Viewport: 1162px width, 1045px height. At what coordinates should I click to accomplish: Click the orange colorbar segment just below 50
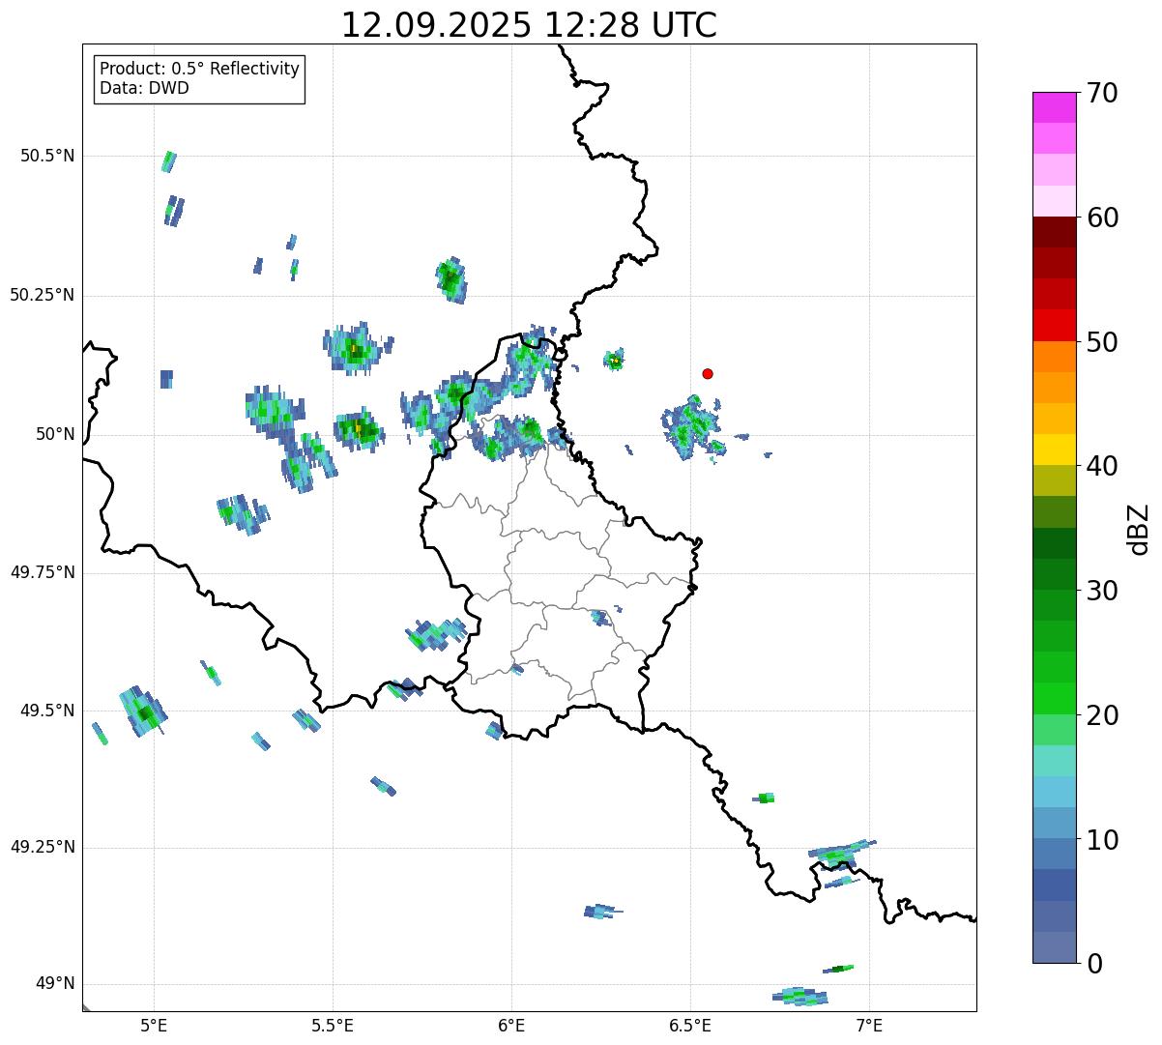(x=1054, y=357)
